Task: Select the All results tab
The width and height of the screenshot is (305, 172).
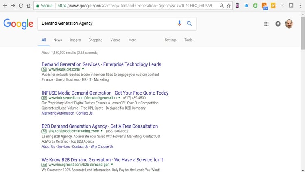Action: tap(44, 40)
